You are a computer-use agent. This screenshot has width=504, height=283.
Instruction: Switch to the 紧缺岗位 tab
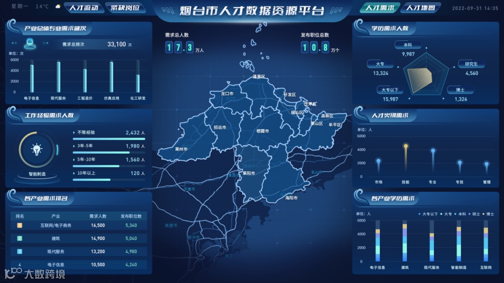125,8
